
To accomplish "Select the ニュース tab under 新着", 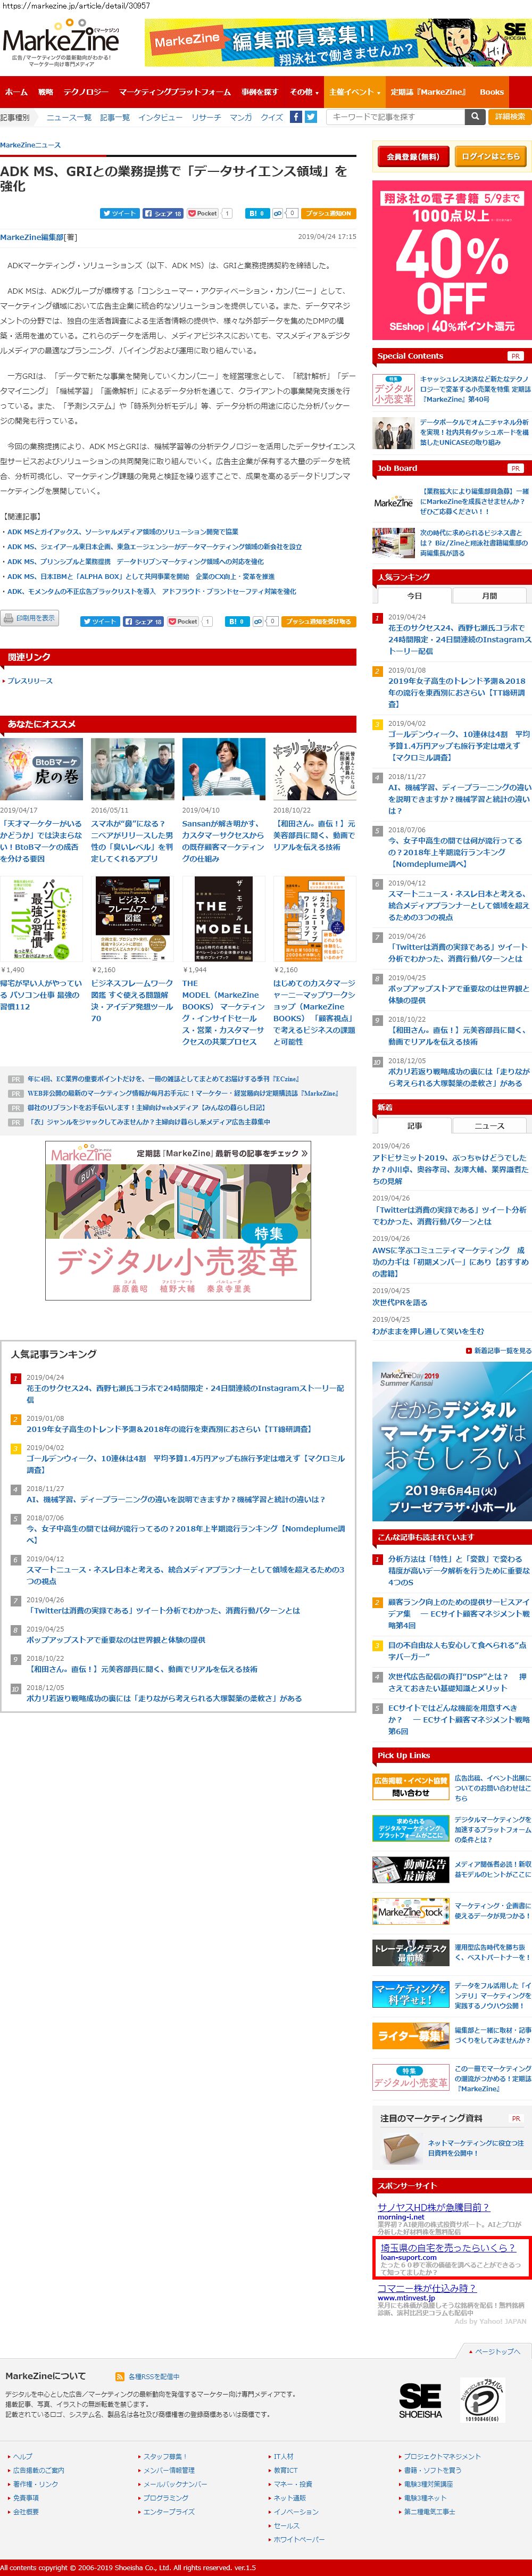I will click(x=489, y=1126).
